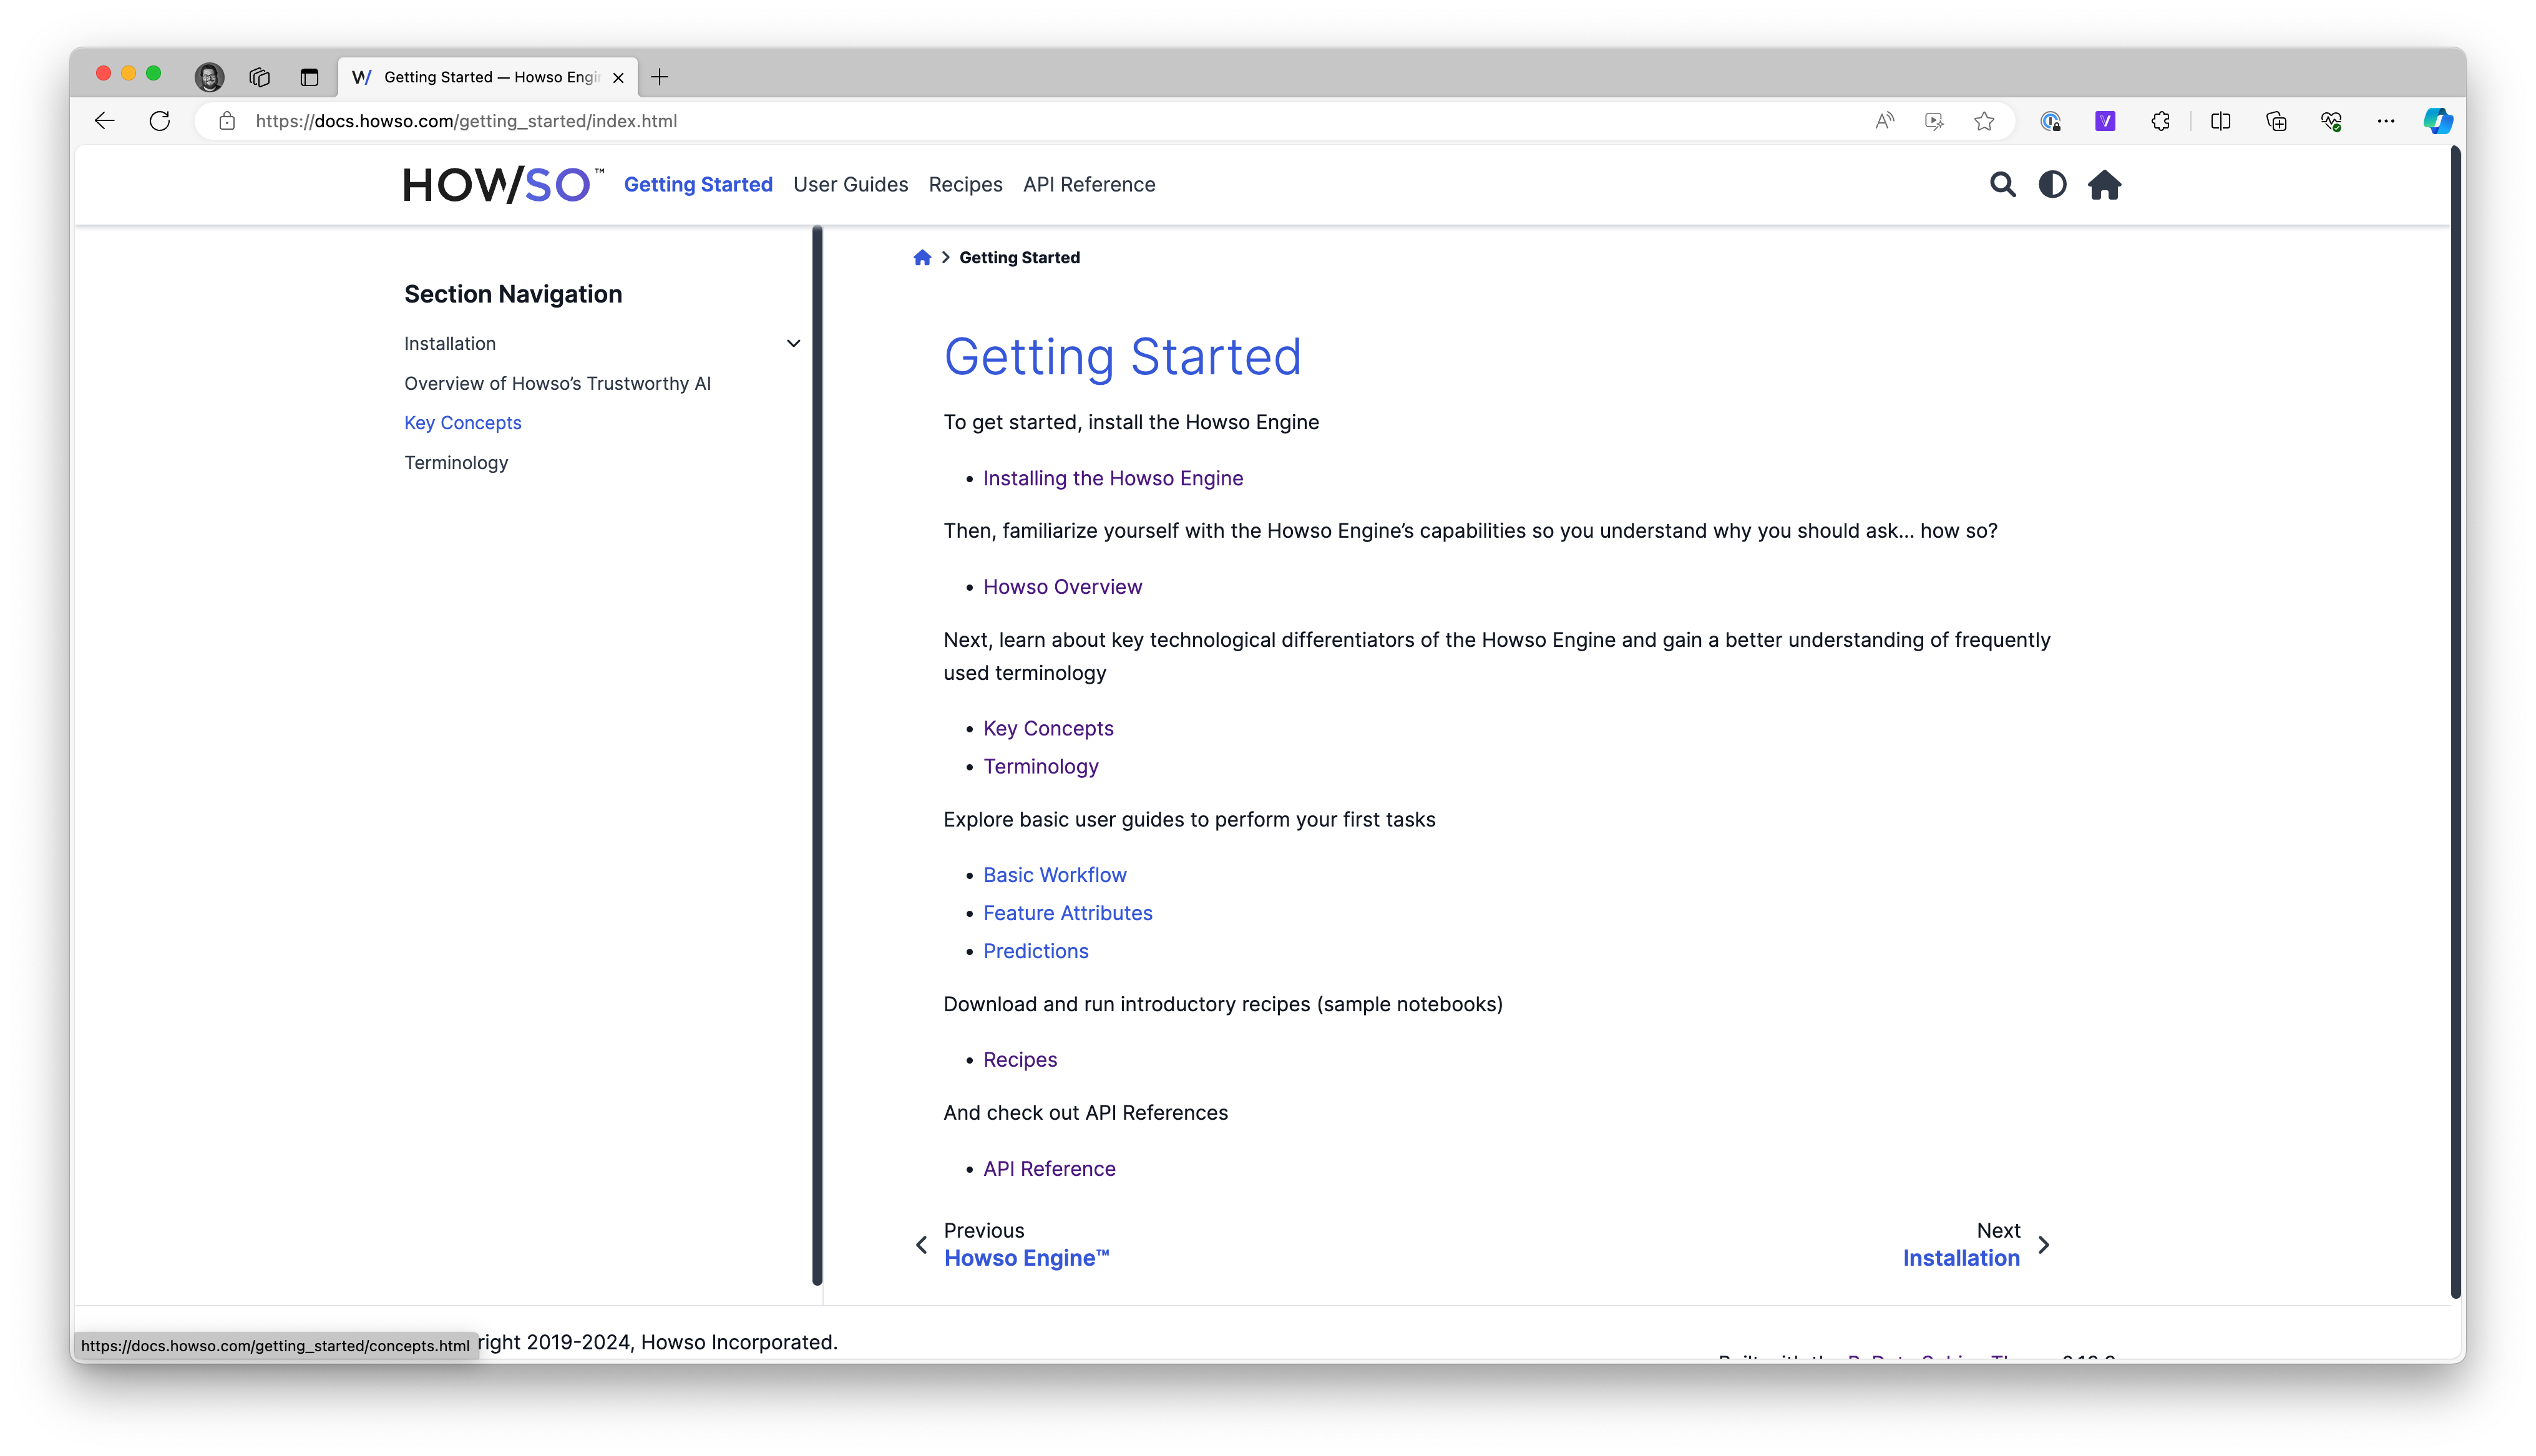Open browser Settings and more menu
The height and width of the screenshot is (1456, 2536).
point(2386,121)
